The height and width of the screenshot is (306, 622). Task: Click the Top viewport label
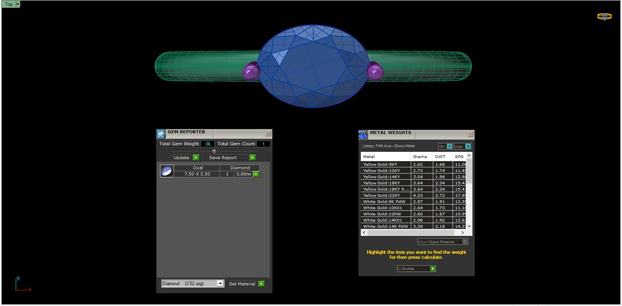click(x=9, y=4)
